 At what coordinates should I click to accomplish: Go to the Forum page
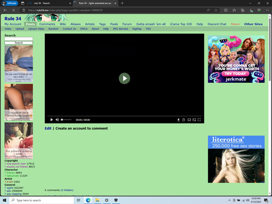pos(127,24)
